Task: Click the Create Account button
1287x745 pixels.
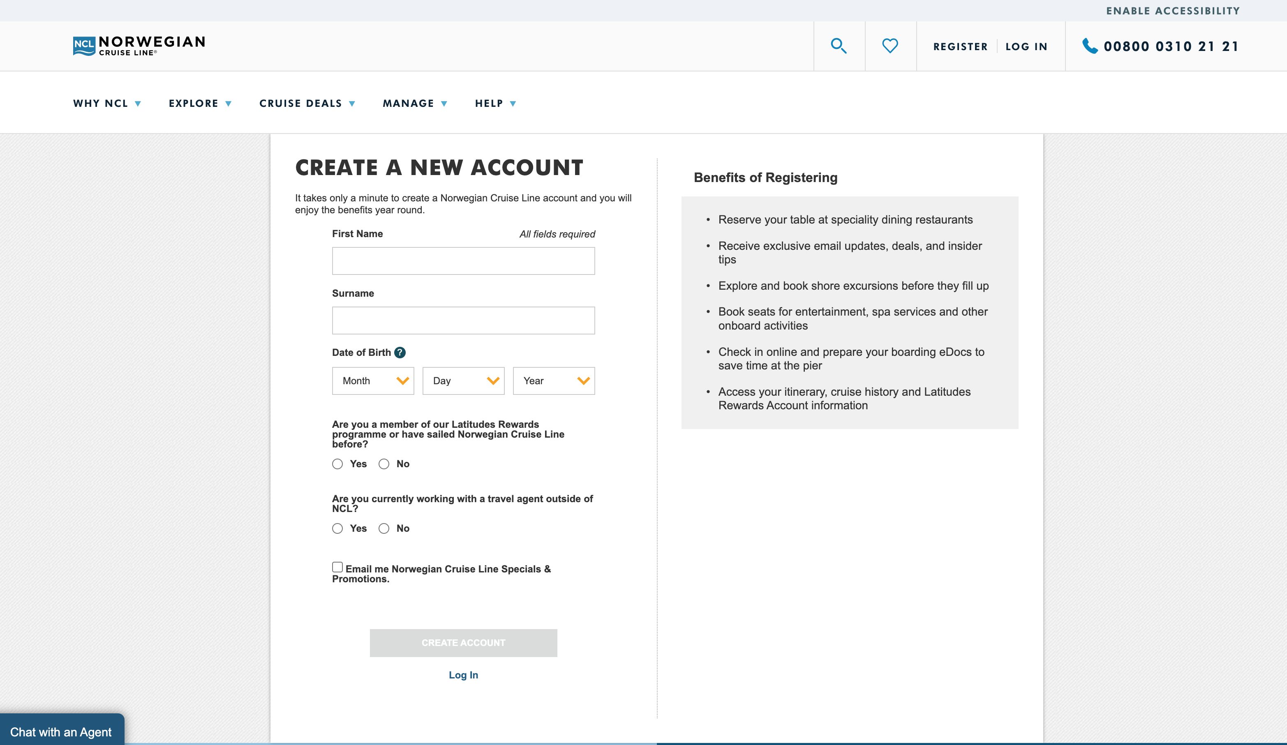Action: coord(463,643)
